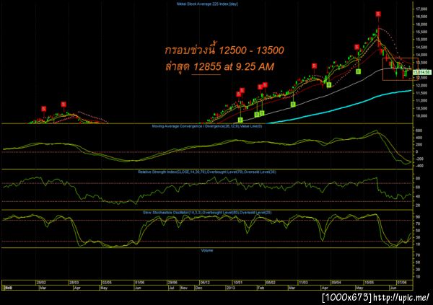433x305 pixels.
Task: Click the Jul month label
Action: [171, 288]
